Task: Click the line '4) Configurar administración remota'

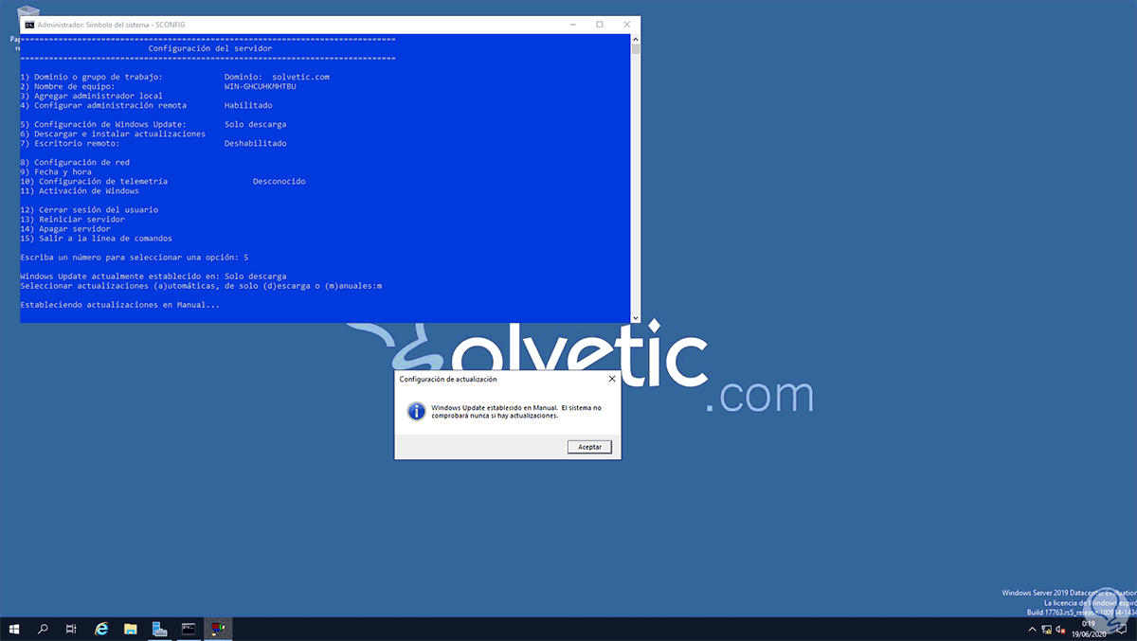Action: coord(103,105)
